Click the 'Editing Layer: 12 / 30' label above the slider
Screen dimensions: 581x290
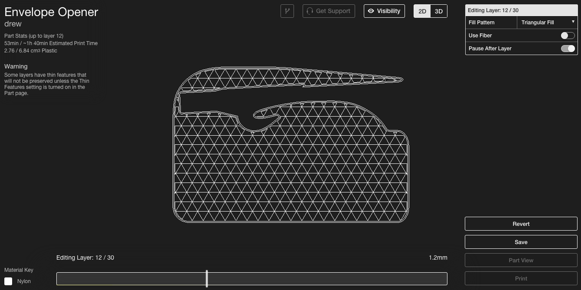[x=85, y=257]
